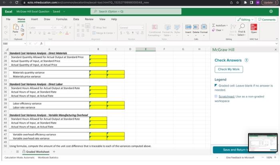Switch to the Data tab
Image resolution: width=280 pixels, height=165 pixels.
pos(76,19)
